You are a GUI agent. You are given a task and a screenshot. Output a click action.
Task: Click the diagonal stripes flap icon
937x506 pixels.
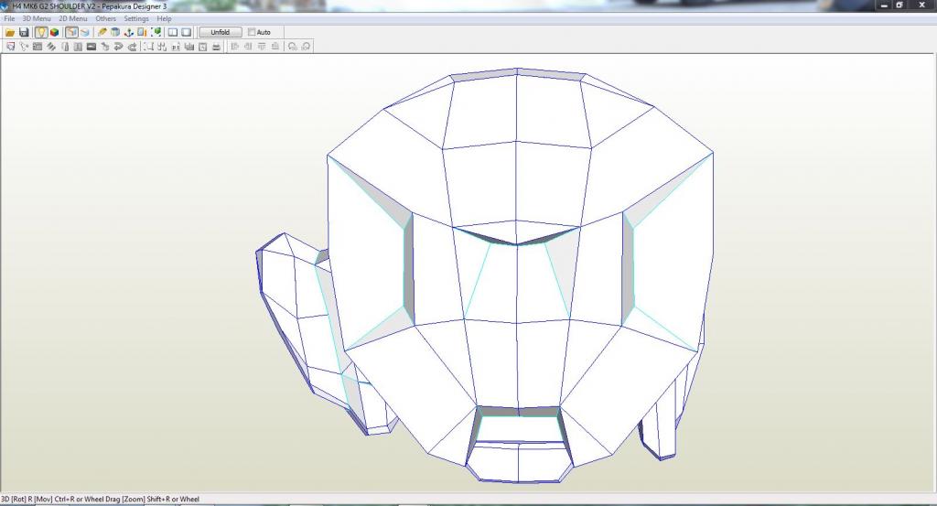pyautogui.click(x=51, y=47)
